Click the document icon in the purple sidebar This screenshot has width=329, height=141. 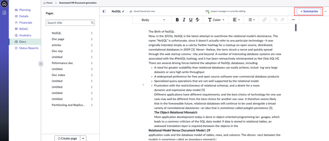pyautogui.click(x=5, y=13)
